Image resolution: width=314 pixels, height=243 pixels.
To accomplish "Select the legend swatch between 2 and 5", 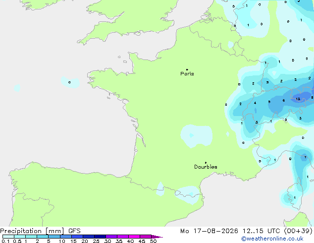I will 43,237.
